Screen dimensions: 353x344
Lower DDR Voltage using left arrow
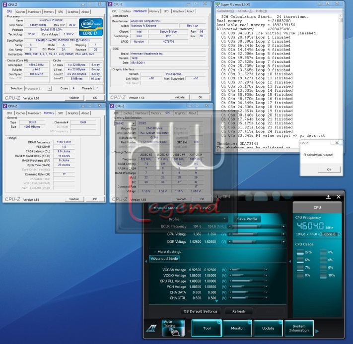(229, 242)
